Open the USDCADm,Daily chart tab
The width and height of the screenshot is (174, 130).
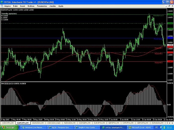[x=54, y=123]
